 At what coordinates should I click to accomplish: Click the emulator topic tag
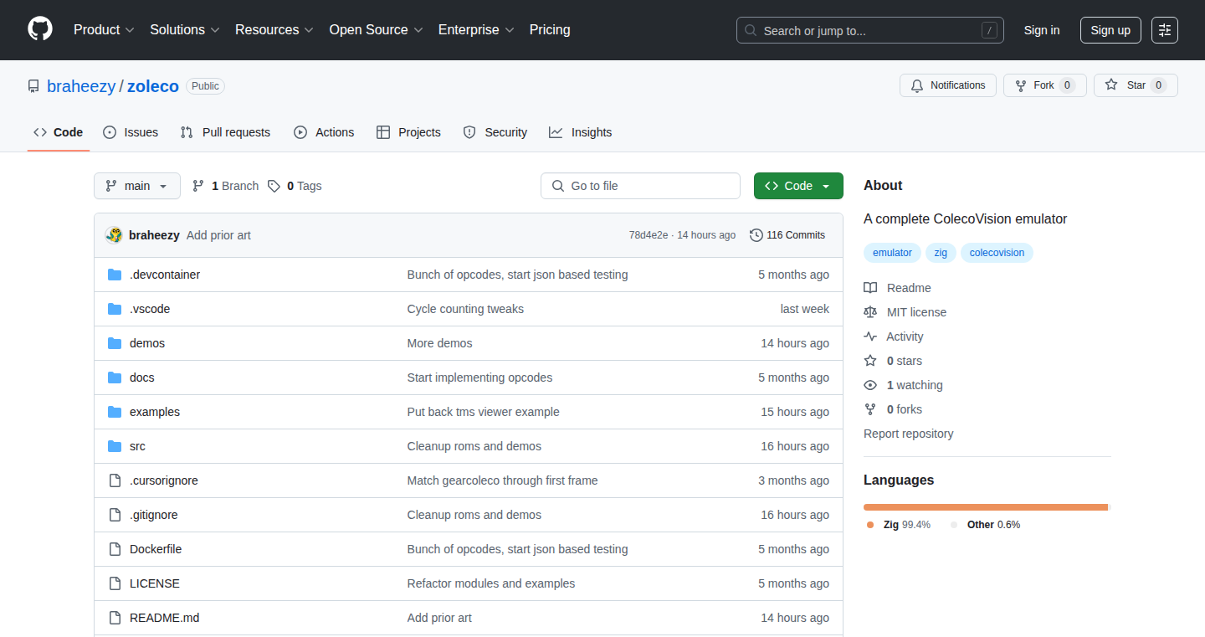click(x=892, y=253)
